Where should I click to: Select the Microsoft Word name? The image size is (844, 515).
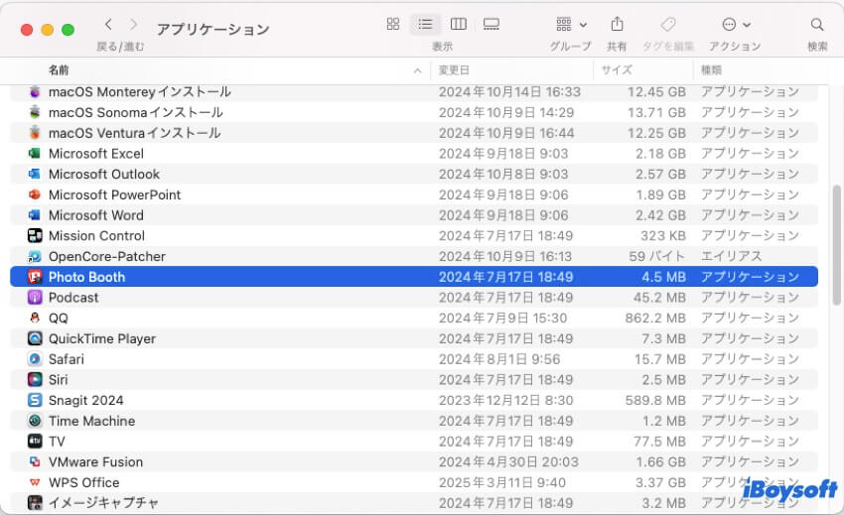(x=95, y=215)
